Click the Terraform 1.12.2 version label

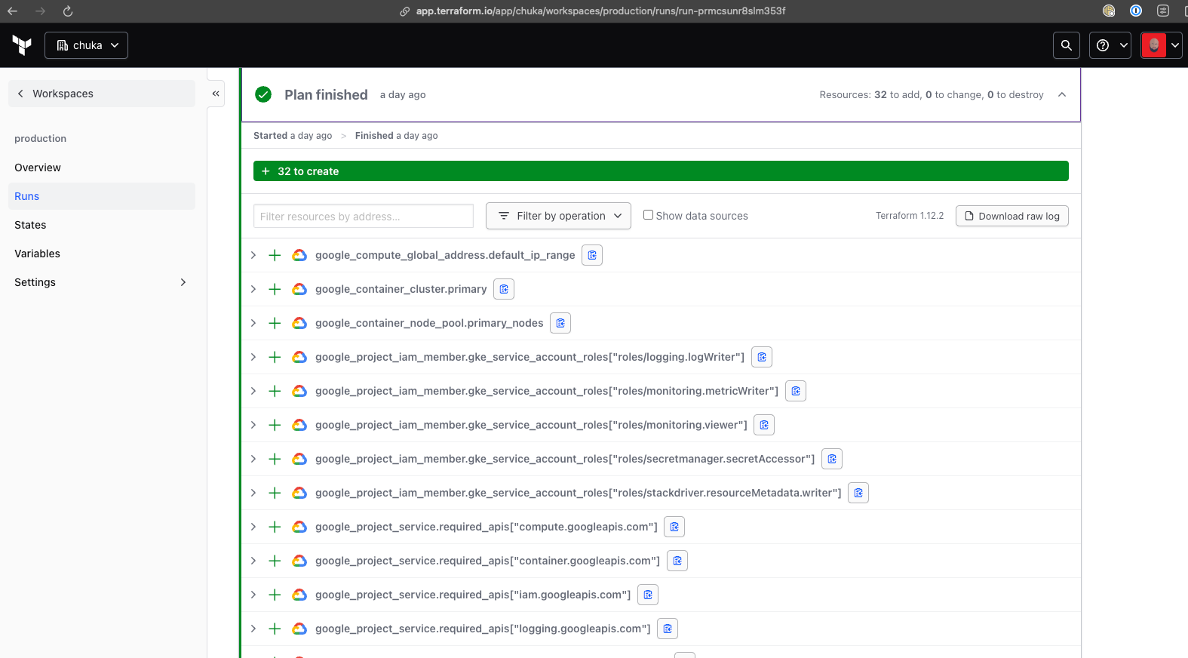pyautogui.click(x=910, y=216)
